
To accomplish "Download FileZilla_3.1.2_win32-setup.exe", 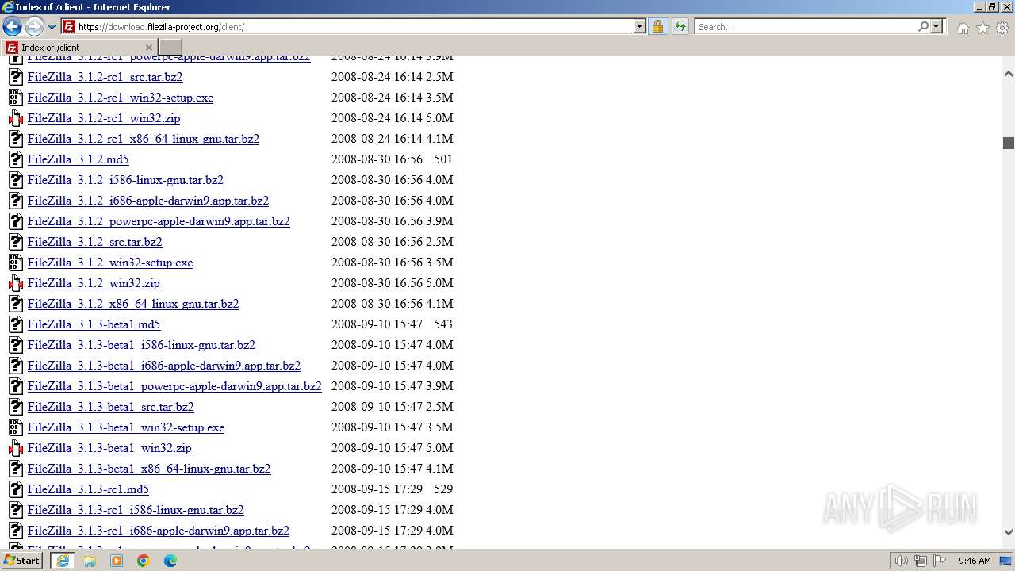I will click(x=110, y=263).
